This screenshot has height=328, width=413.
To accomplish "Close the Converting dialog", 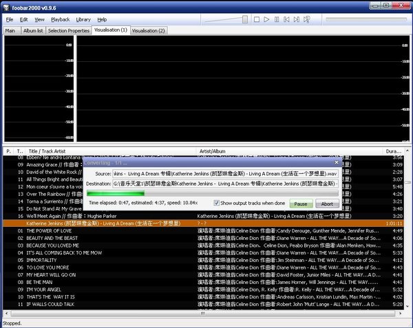I will [337, 162].
